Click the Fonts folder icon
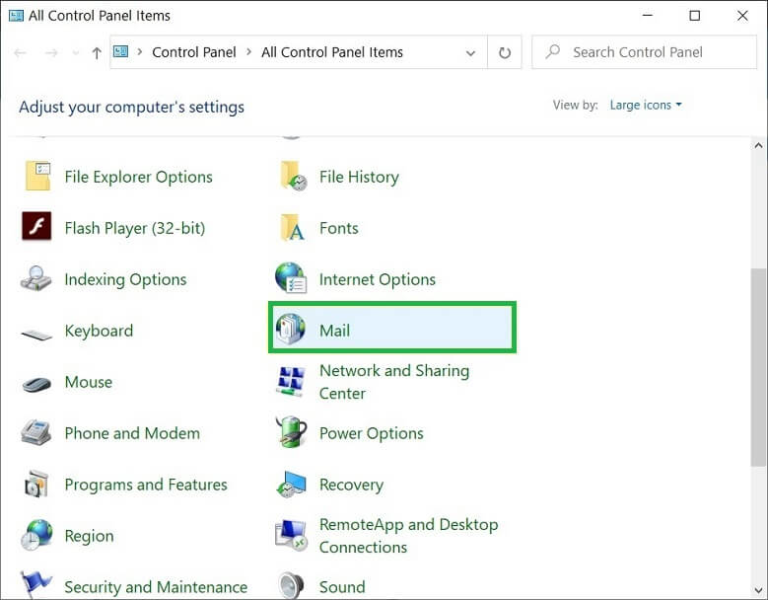Viewport: 768px width, 600px height. click(x=293, y=227)
